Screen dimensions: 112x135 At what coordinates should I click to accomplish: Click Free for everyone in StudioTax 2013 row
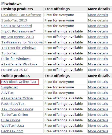point(59,20)
